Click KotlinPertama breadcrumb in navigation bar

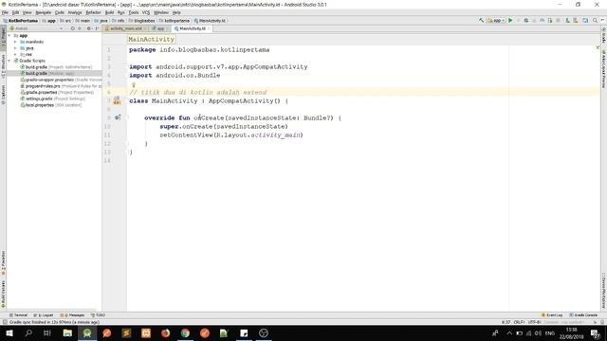(x=21, y=21)
